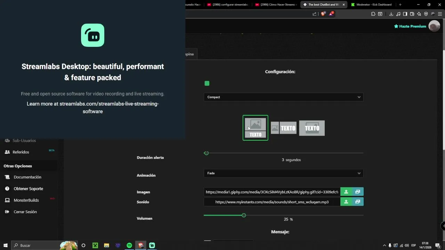The image size is (445, 250).
Task: Switch to the Moderator - Kick Dashboard tab
Action: [x=371, y=5]
